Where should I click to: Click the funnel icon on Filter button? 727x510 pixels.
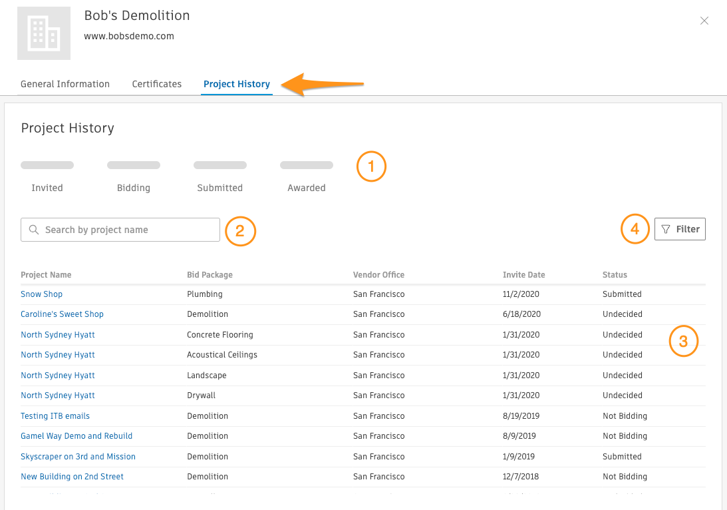click(666, 229)
